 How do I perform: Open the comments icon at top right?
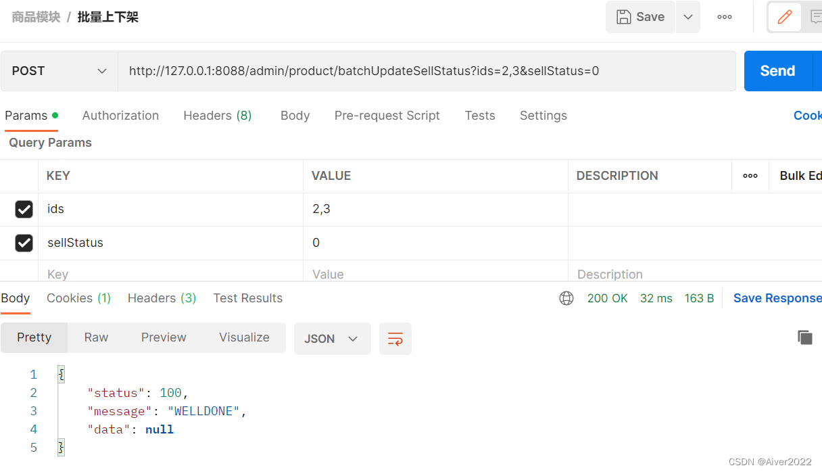point(815,17)
